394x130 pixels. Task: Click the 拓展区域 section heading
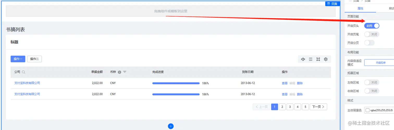(x=353, y=73)
